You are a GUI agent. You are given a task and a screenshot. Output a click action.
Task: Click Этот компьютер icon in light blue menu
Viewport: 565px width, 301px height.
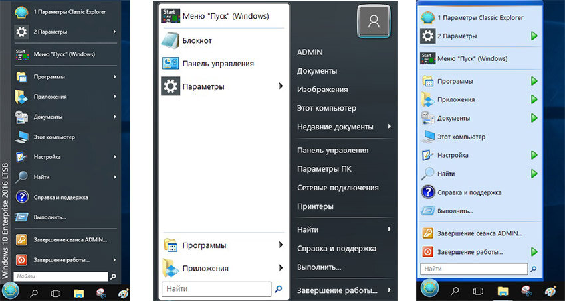click(428, 137)
